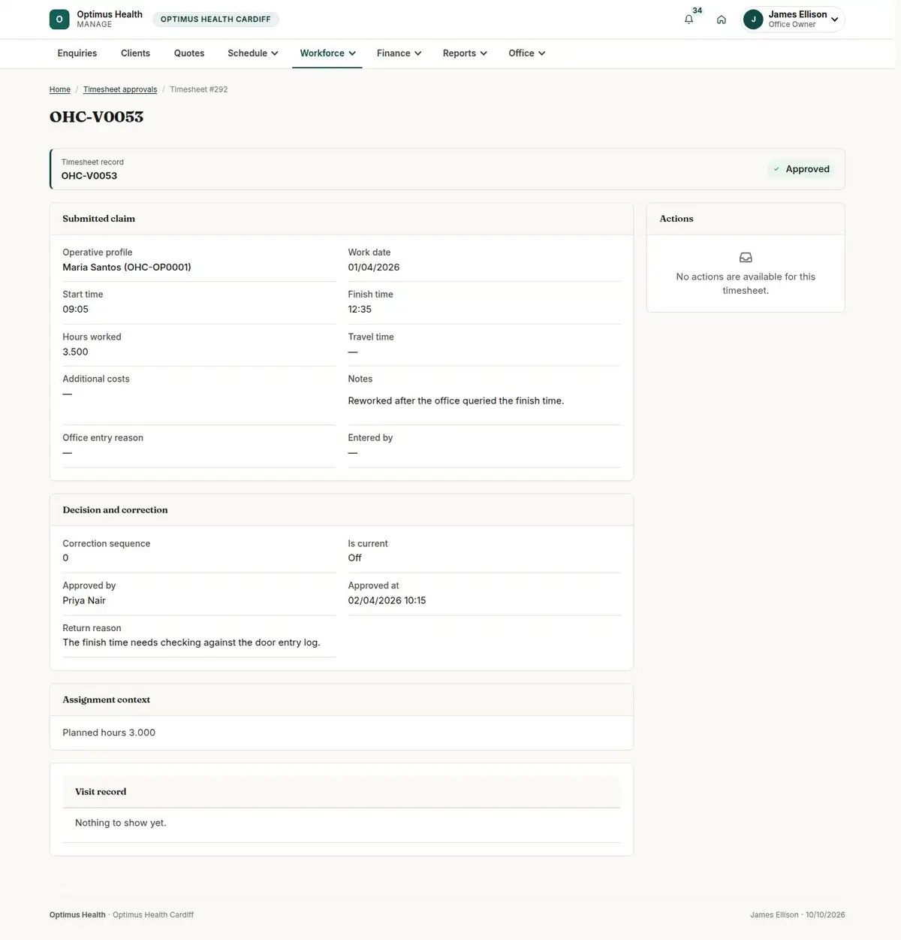Select the Nothing to show yet message

(121, 824)
